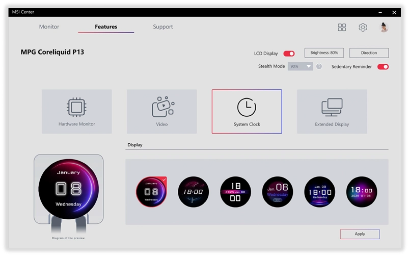The height and width of the screenshot is (256, 409).
Task: Close the MSI Center window
Action: click(x=394, y=12)
